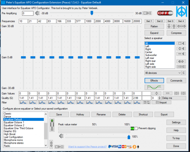Enable the Prevent clipping checkbox
This screenshot has width=190, height=152.
coord(136,128)
